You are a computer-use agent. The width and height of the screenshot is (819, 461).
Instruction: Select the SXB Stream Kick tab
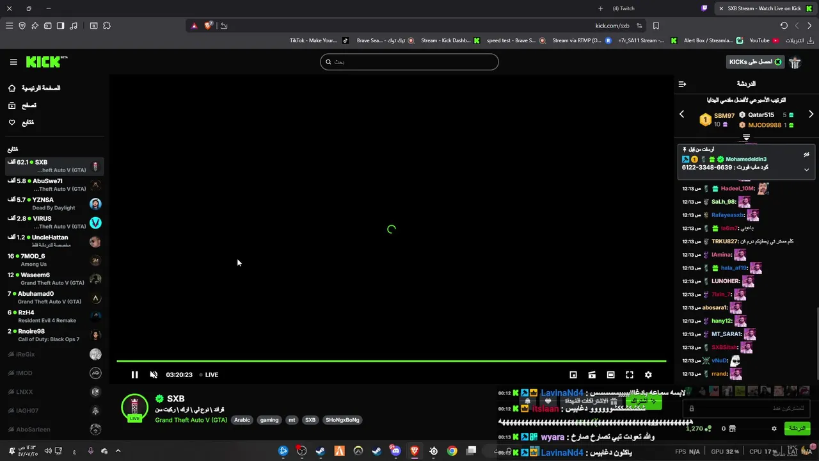pyautogui.click(x=765, y=8)
